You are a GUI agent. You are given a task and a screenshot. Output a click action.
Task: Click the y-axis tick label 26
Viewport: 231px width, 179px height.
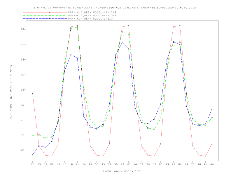pos(22,105)
